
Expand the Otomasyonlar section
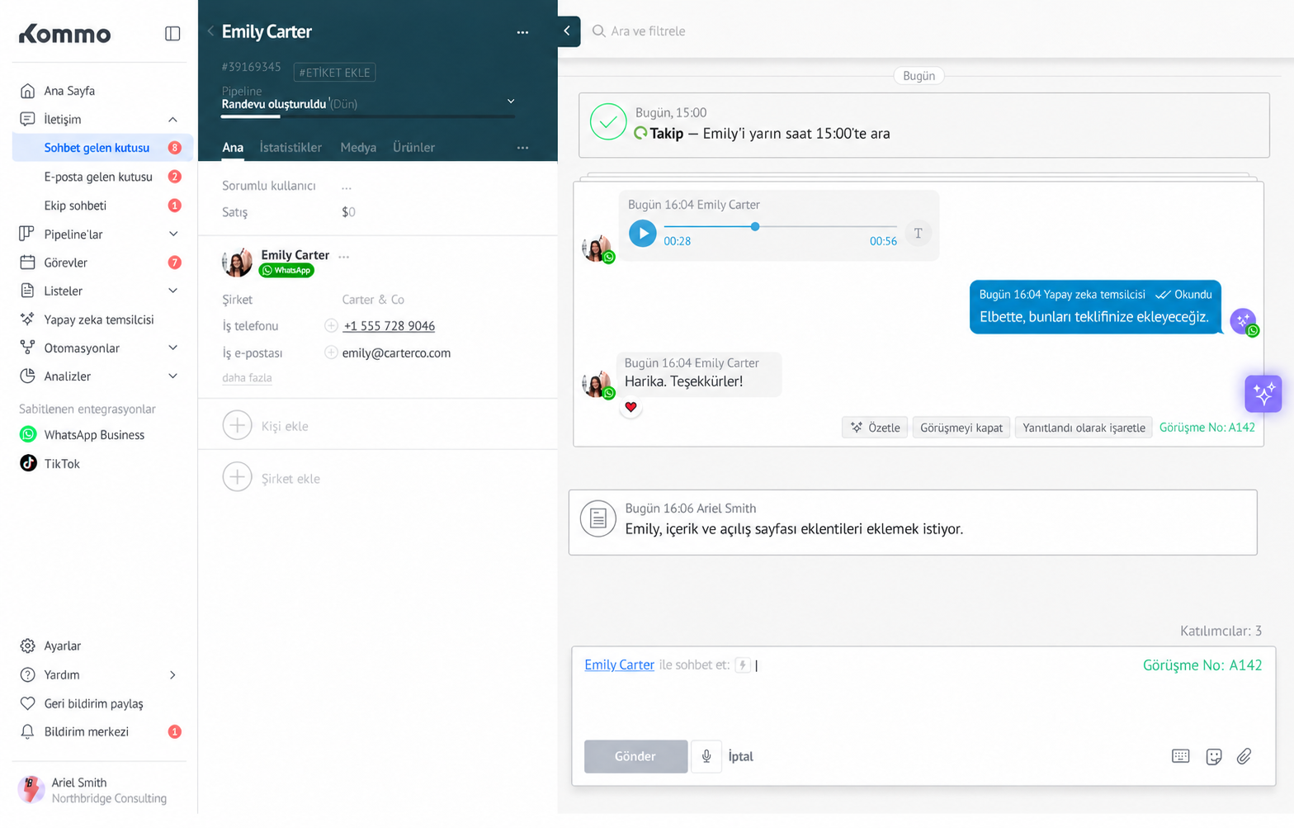click(172, 348)
